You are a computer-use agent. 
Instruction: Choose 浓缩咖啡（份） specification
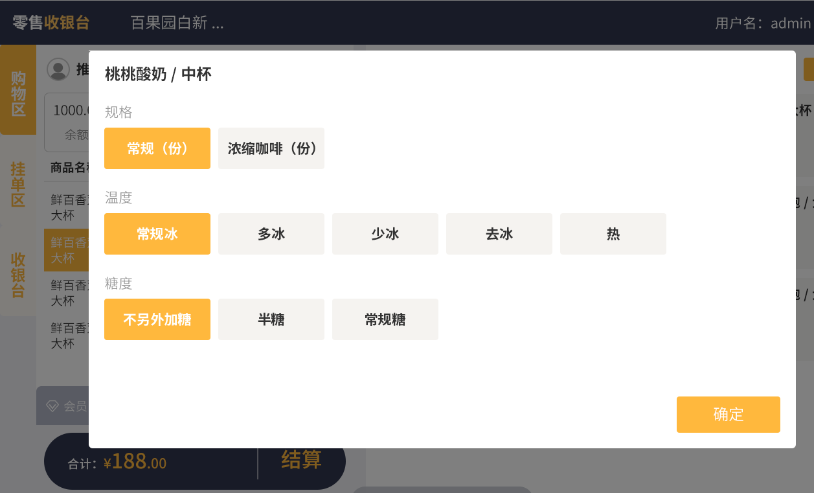pyautogui.click(x=271, y=148)
